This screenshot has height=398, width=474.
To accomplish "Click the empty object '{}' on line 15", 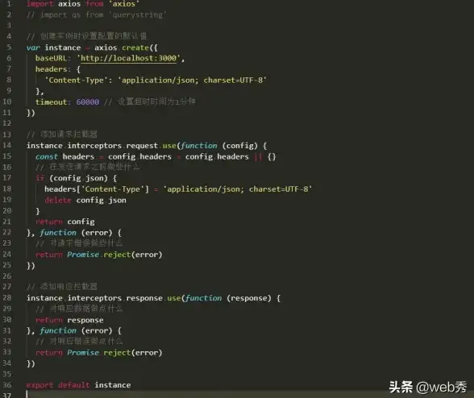I will pyautogui.click(x=272, y=157).
